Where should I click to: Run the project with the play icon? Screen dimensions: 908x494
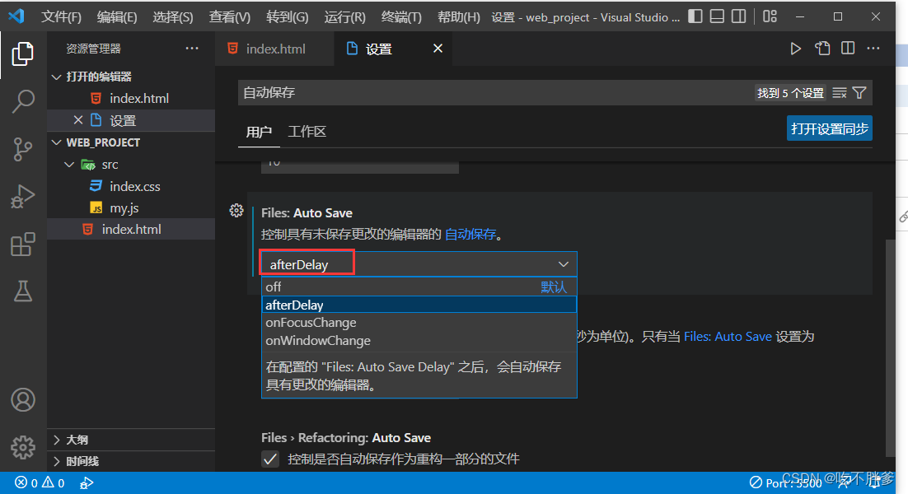coord(795,49)
